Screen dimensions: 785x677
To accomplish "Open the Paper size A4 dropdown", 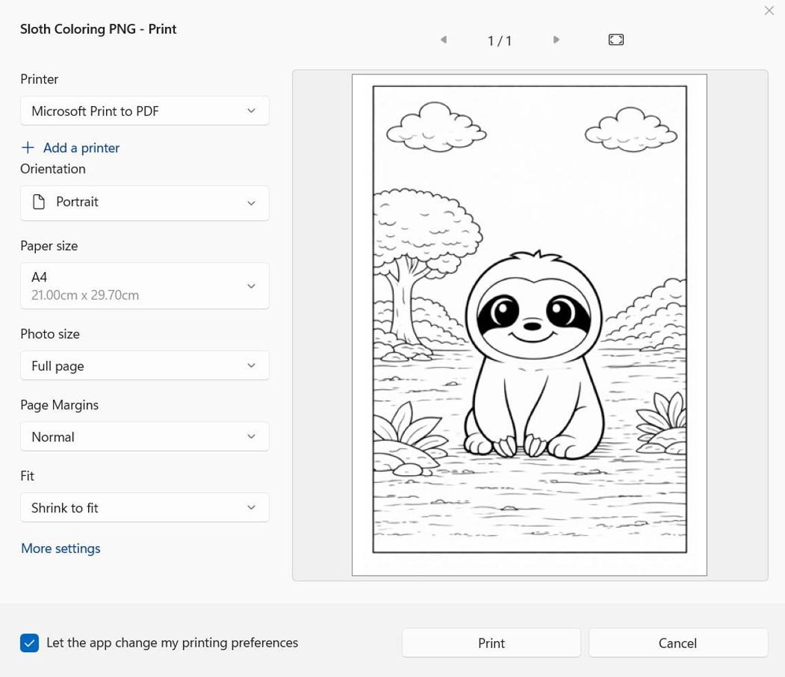I will [x=145, y=285].
